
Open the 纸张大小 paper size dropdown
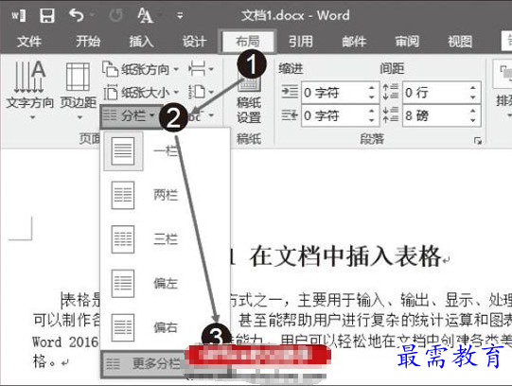pos(140,93)
